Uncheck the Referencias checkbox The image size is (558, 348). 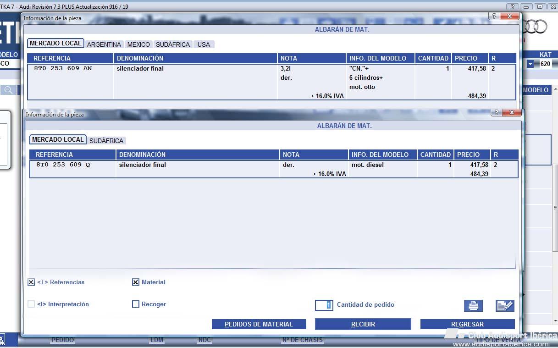pos(31,282)
